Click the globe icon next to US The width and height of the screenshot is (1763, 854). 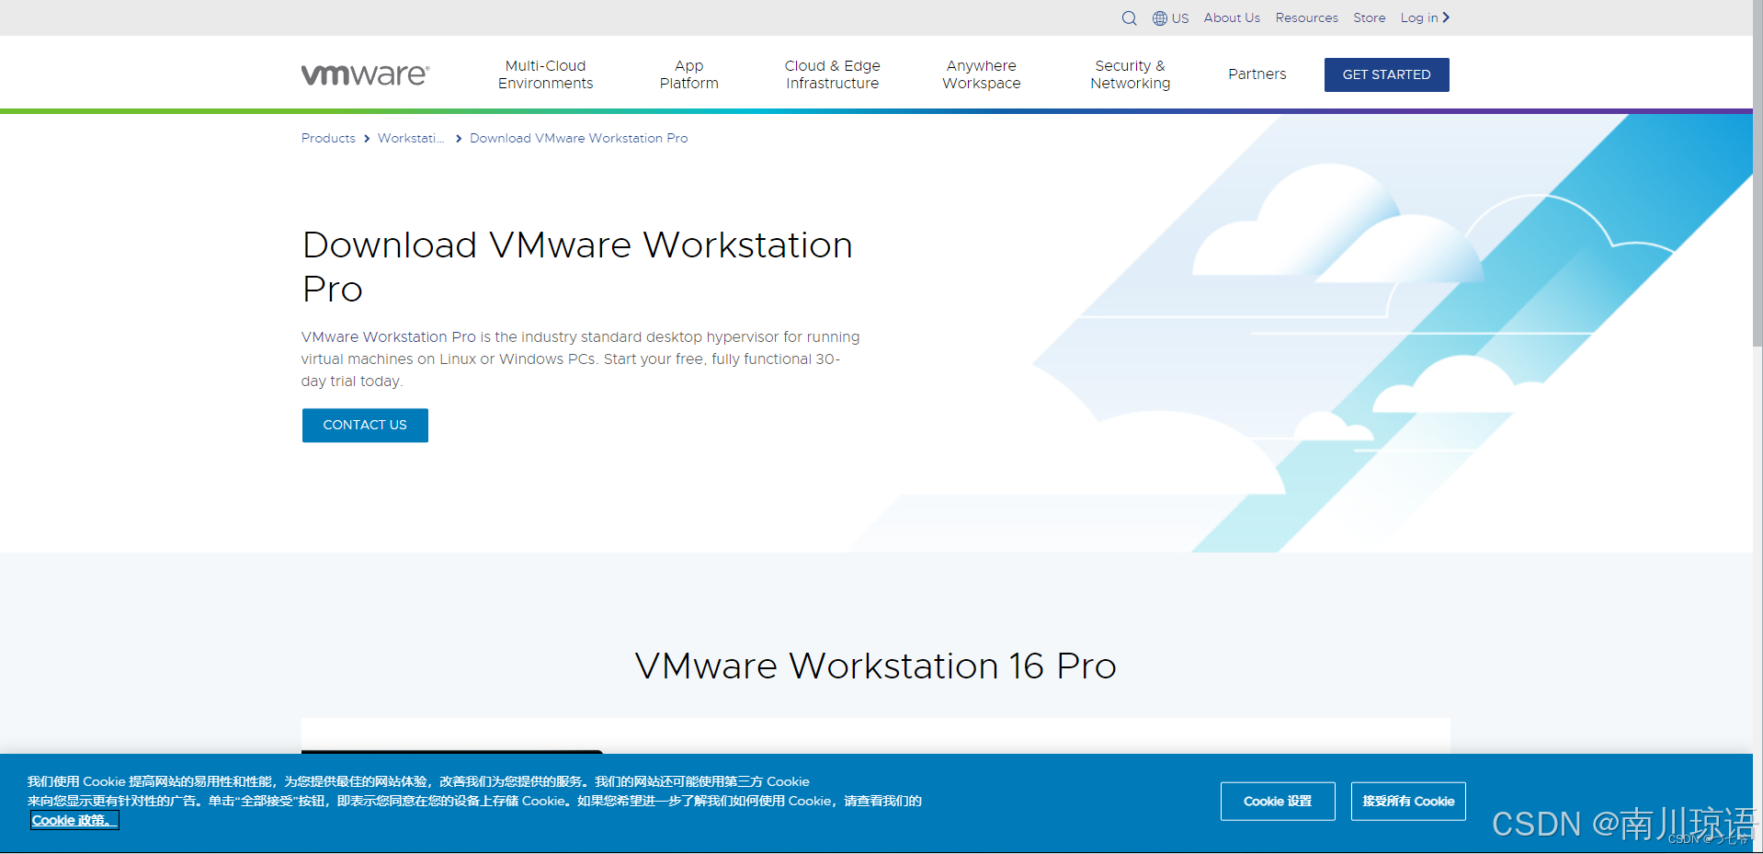[1159, 17]
